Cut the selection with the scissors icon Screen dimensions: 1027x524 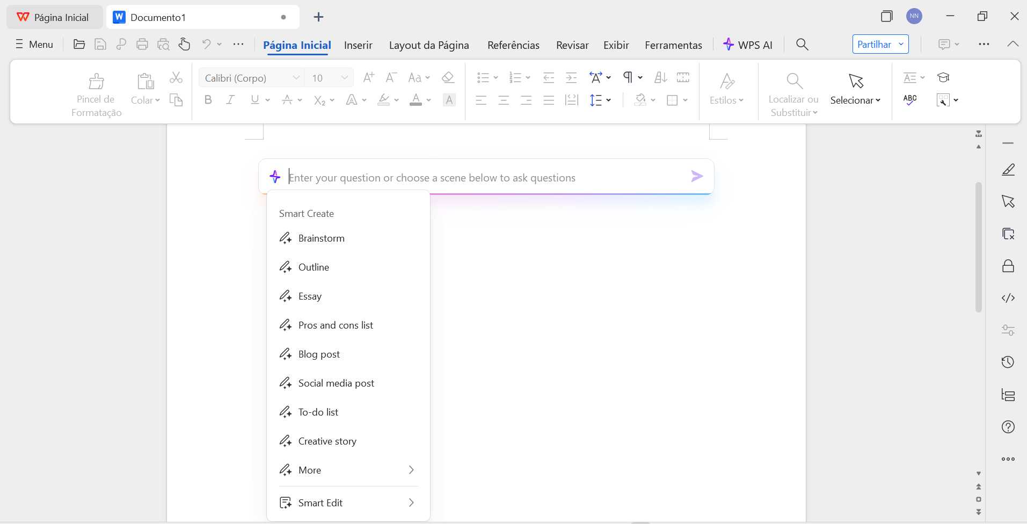click(x=176, y=77)
